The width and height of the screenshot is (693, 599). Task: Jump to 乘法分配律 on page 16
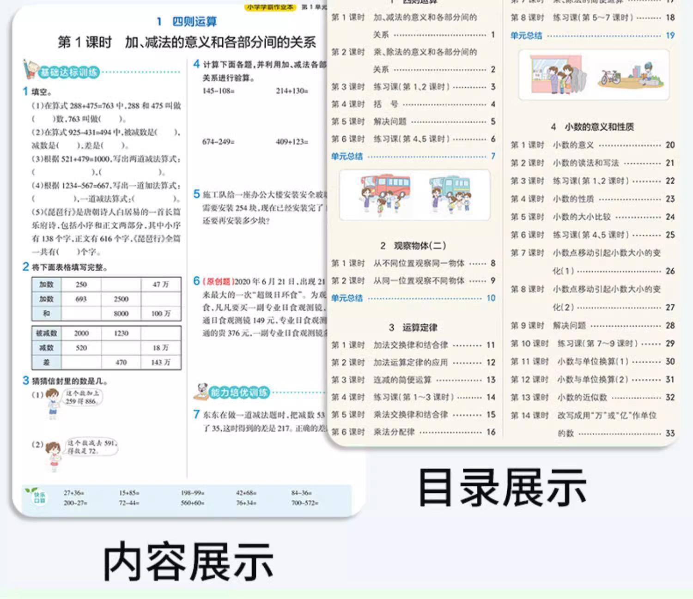pos(394,432)
